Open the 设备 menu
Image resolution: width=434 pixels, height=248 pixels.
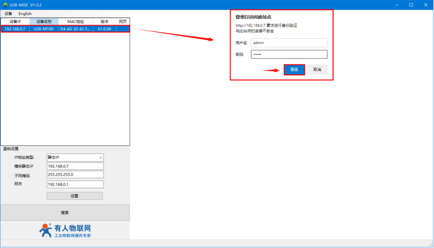coord(8,14)
